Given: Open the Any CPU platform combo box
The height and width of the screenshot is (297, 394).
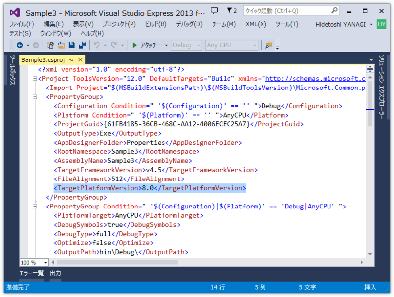Looking at the screenshot, I should pyautogui.click(x=231, y=45).
